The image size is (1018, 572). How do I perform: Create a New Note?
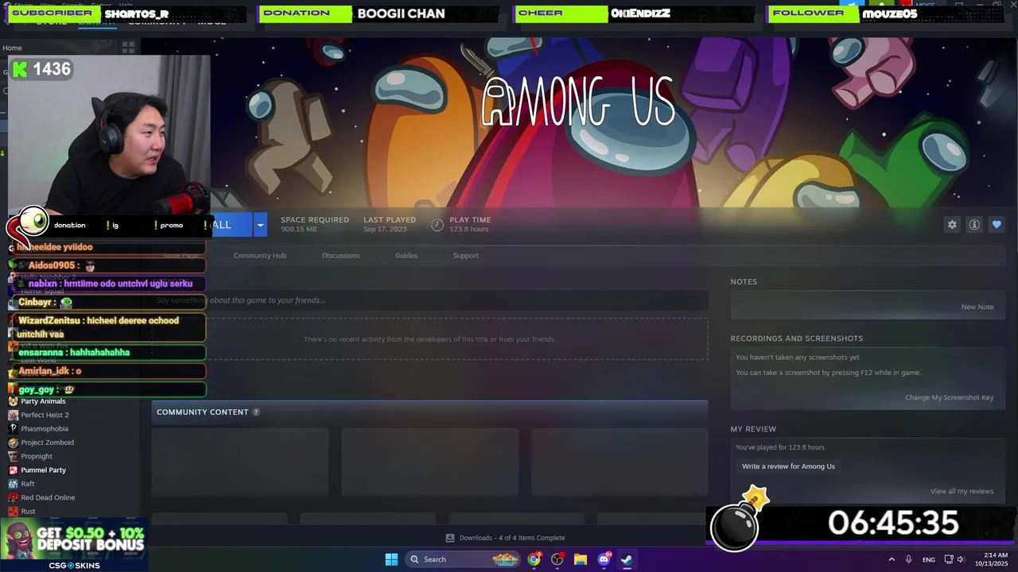[x=977, y=307]
